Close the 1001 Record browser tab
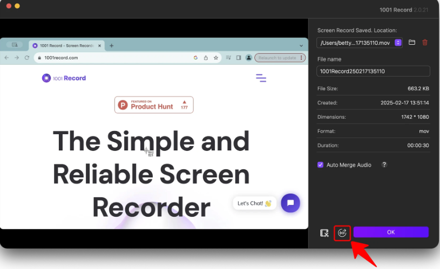 click(x=99, y=46)
